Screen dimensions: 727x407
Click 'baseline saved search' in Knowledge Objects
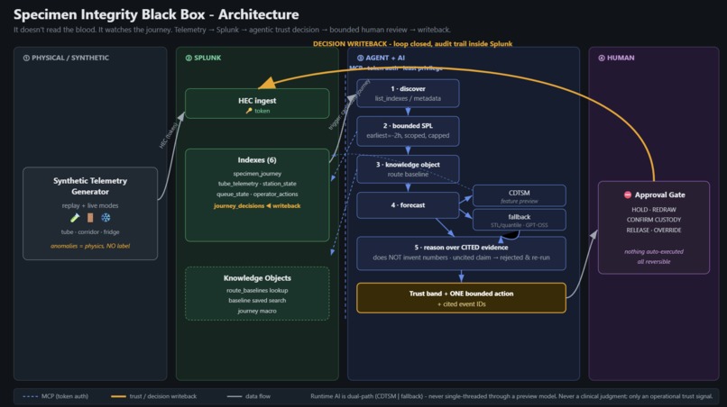(257, 301)
